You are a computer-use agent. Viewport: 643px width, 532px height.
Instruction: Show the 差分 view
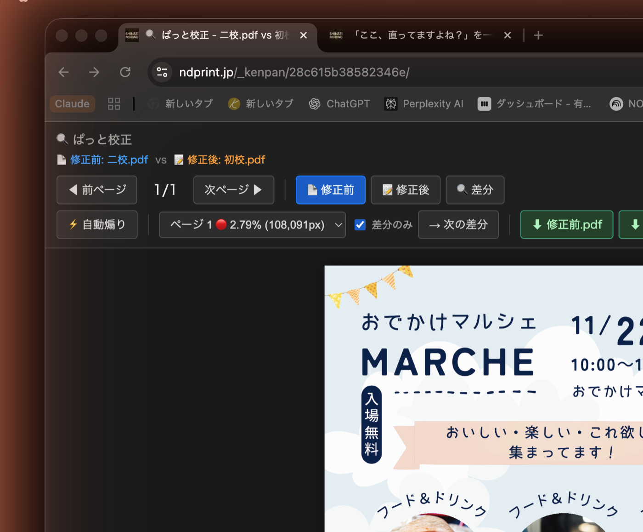(475, 190)
